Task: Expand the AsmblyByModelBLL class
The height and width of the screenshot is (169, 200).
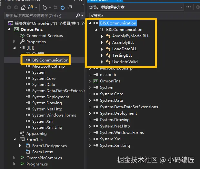Action: tap(102, 36)
